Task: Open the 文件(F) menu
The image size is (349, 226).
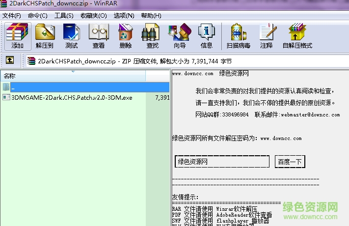Action: 12,16
